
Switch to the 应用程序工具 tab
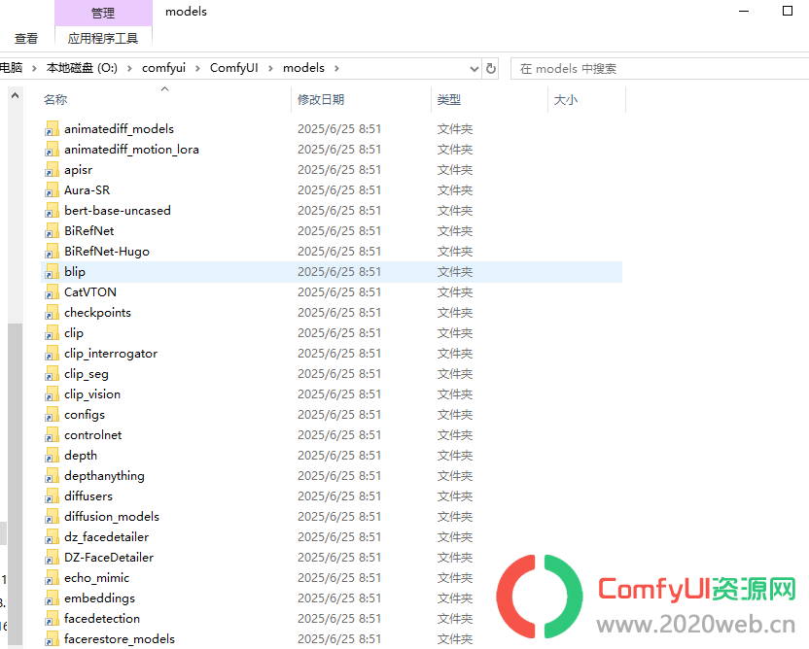[103, 39]
